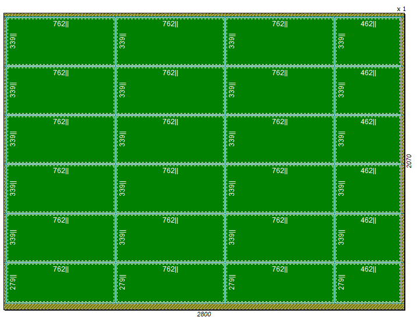Screen dimensions: 417x324
Task: Click the 762 label of the top-left panel
Action: (61, 24)
